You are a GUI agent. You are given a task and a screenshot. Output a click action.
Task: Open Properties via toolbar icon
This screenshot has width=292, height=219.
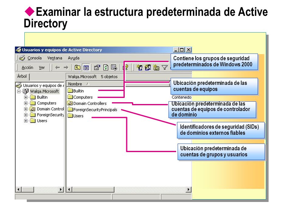pos(97,68)
